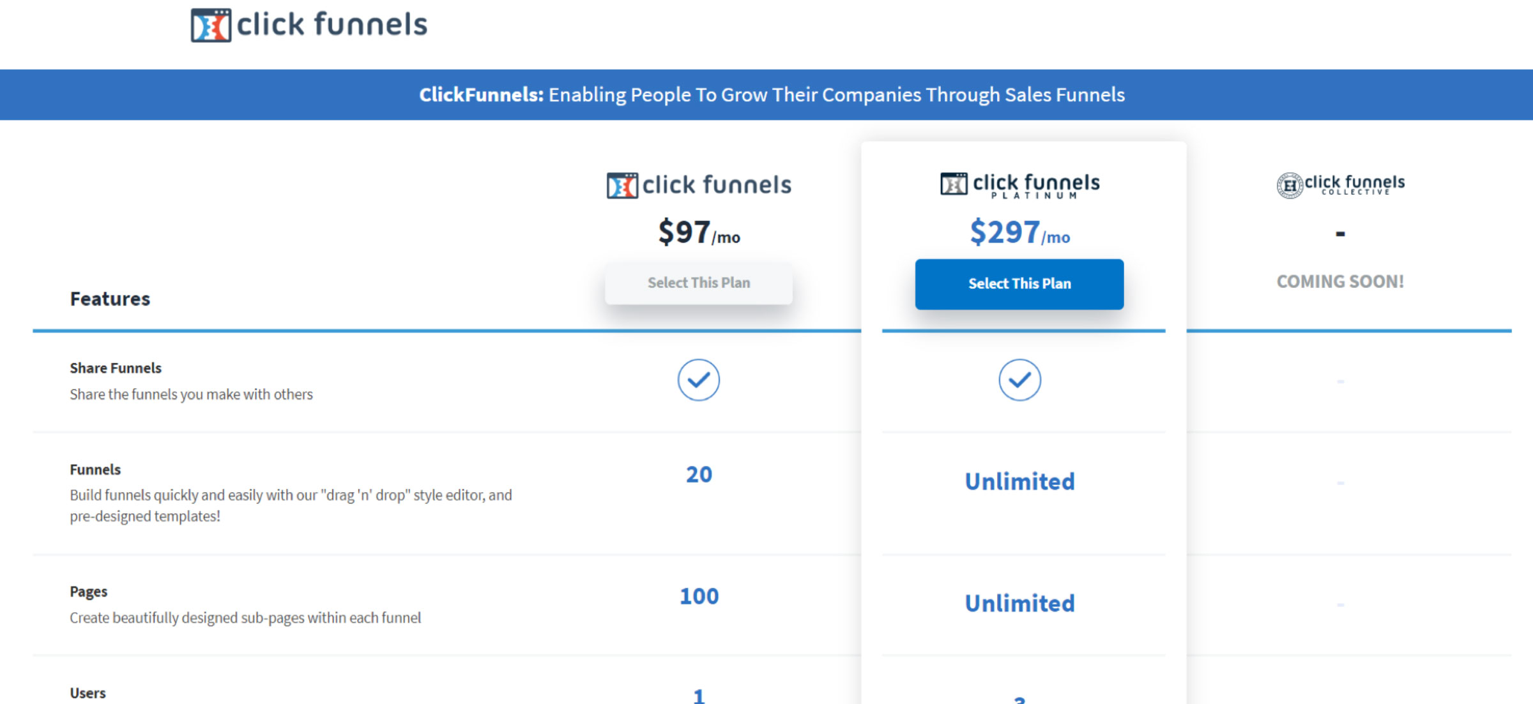The height and width of the screenshot is (704, 1533).
Task: Click the $297/mo price text
Action: click(1020, 232)
